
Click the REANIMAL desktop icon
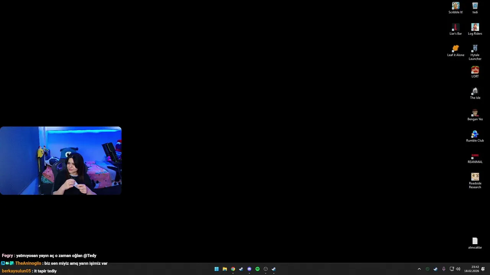(x=475, y=158)
